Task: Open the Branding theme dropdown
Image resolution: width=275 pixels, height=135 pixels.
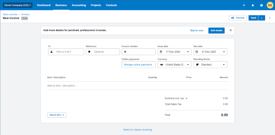Action: 210,65
